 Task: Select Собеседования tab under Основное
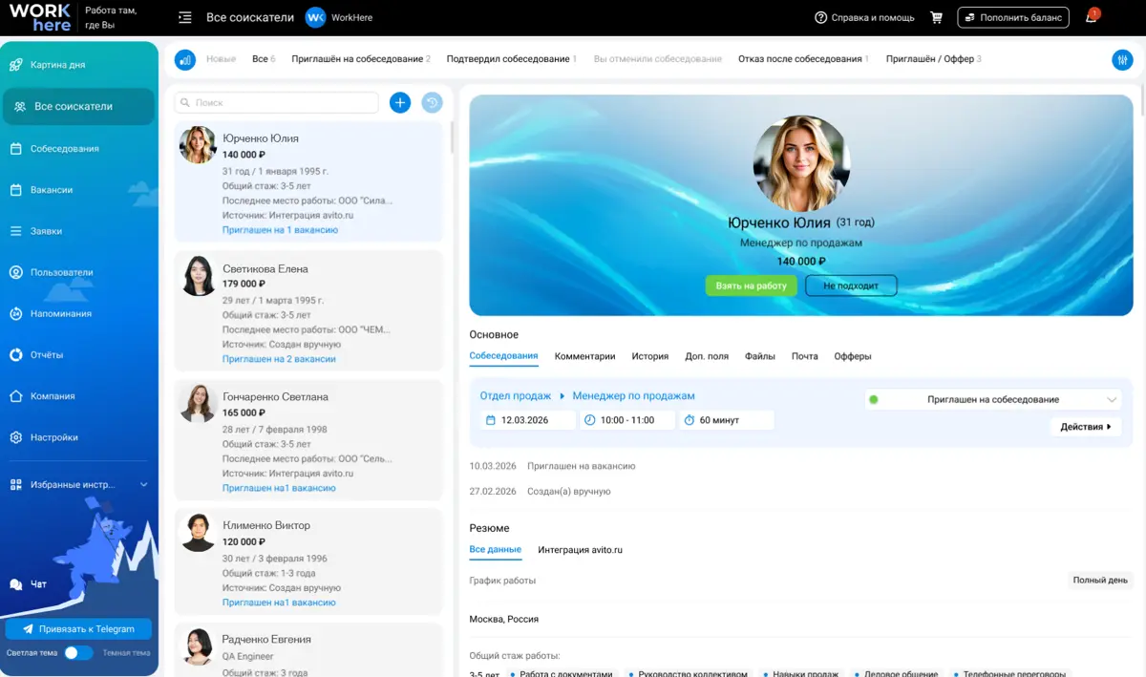(503, 356)
